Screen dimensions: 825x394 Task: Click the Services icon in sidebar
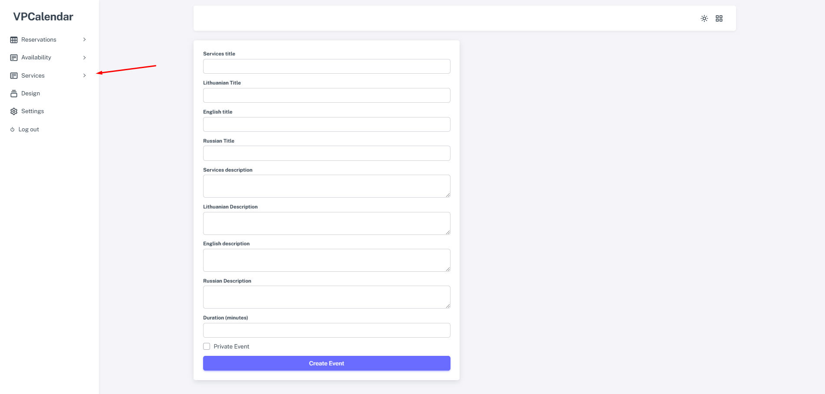[x=14, y=76]
